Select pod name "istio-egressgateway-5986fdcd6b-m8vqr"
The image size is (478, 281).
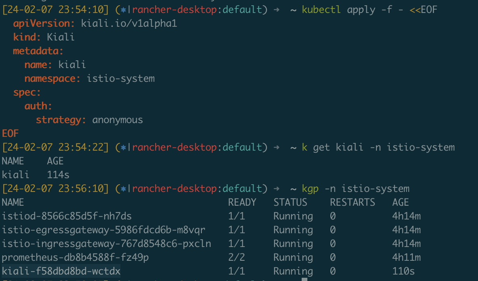point(104,230)
